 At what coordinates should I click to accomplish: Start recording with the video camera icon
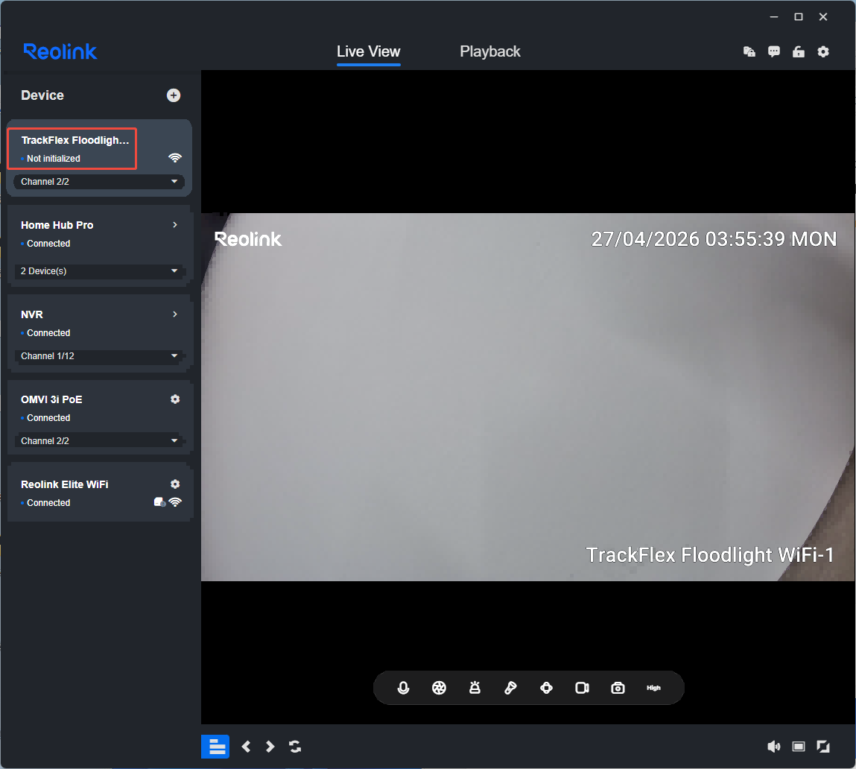(582, 689)
